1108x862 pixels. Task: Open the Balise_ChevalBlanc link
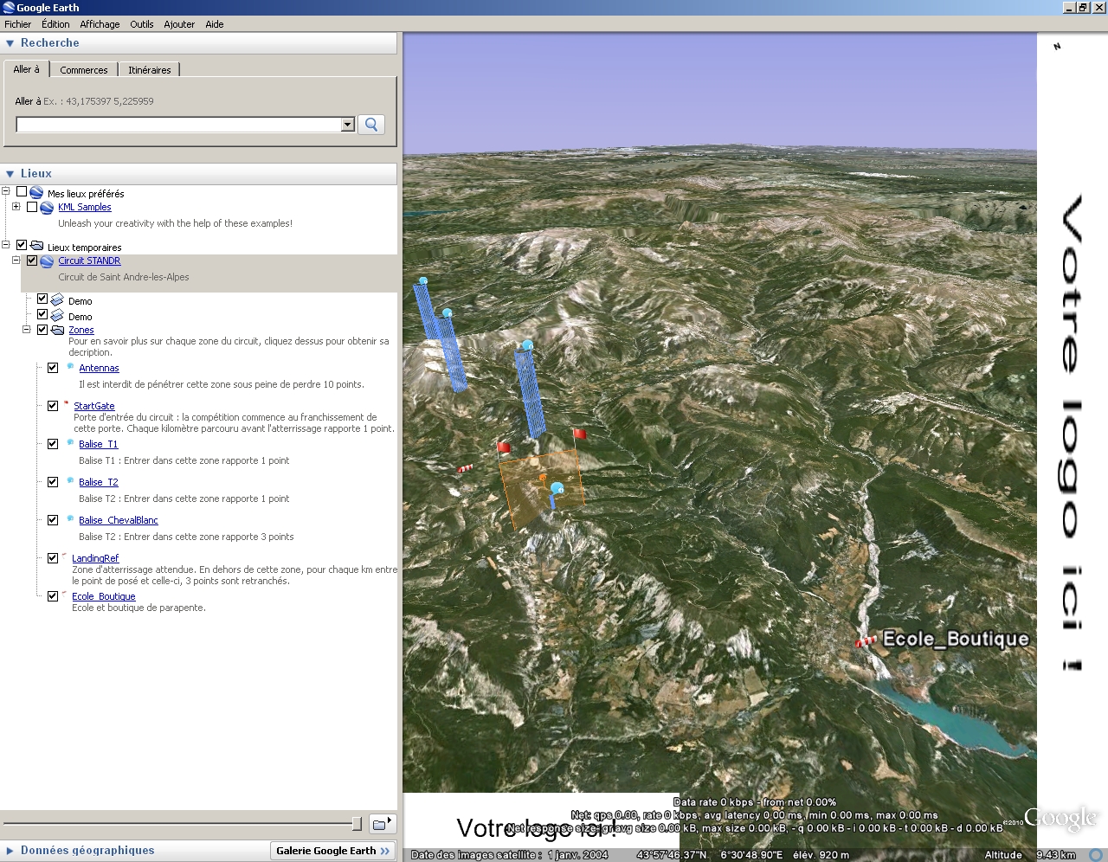pos(119,520)
